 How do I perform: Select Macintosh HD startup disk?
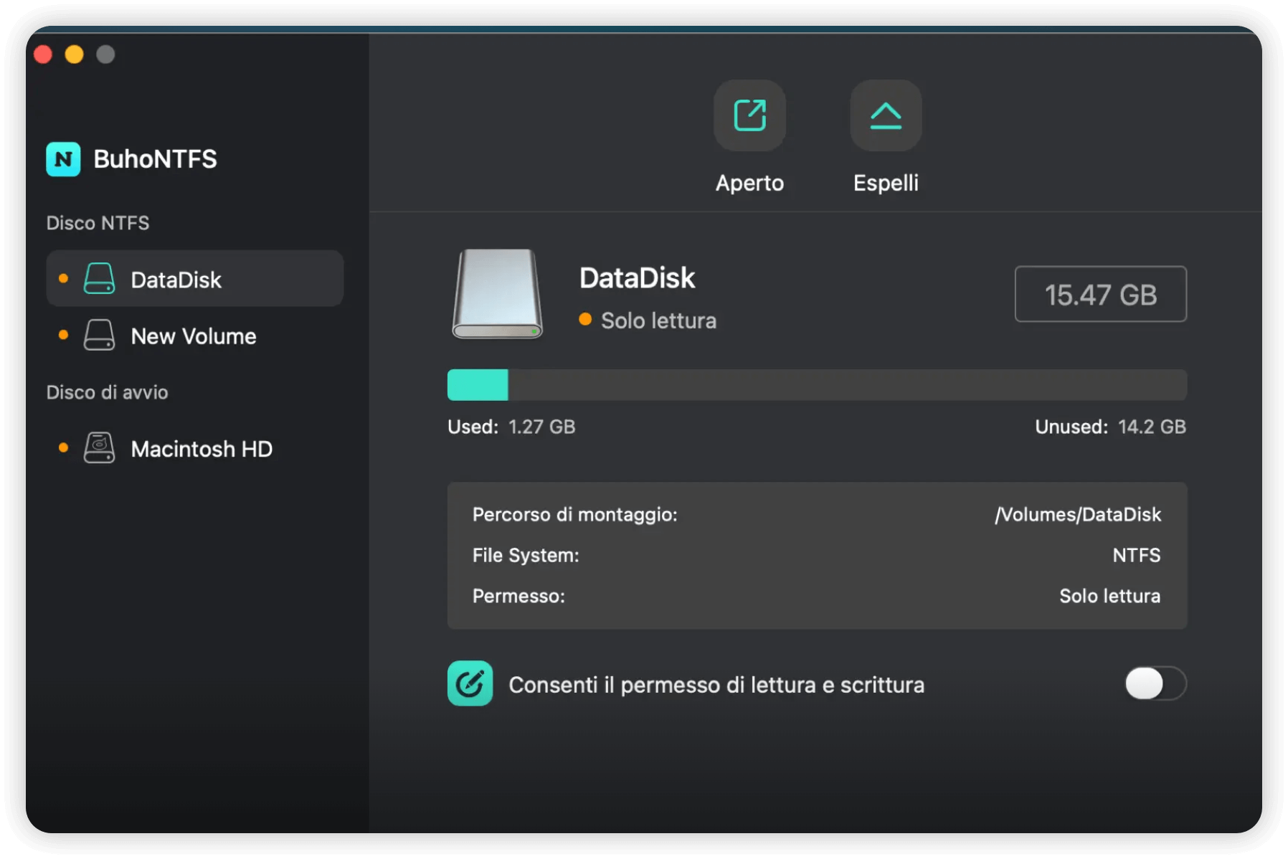(195, 449)
